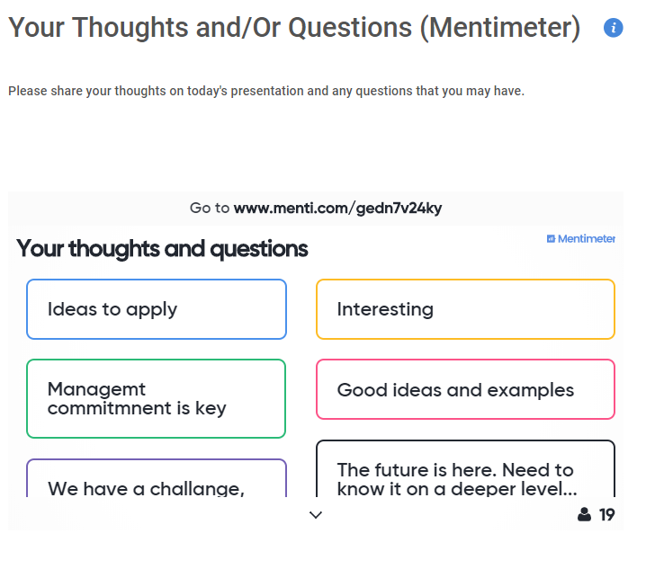Open 'The future is here' response card

pos(465,468)
